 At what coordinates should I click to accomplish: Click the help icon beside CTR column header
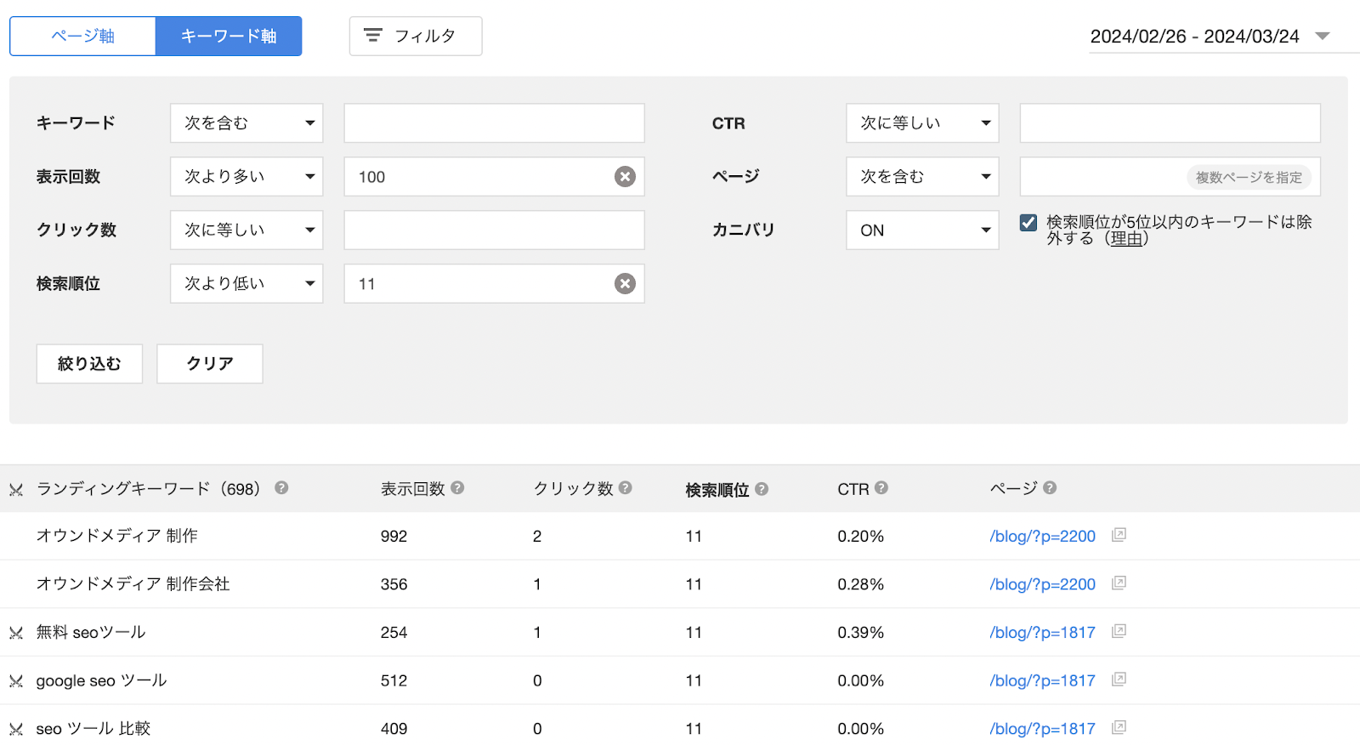[881, 488]
